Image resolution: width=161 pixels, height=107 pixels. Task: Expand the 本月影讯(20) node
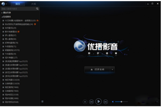pos(3,28)
